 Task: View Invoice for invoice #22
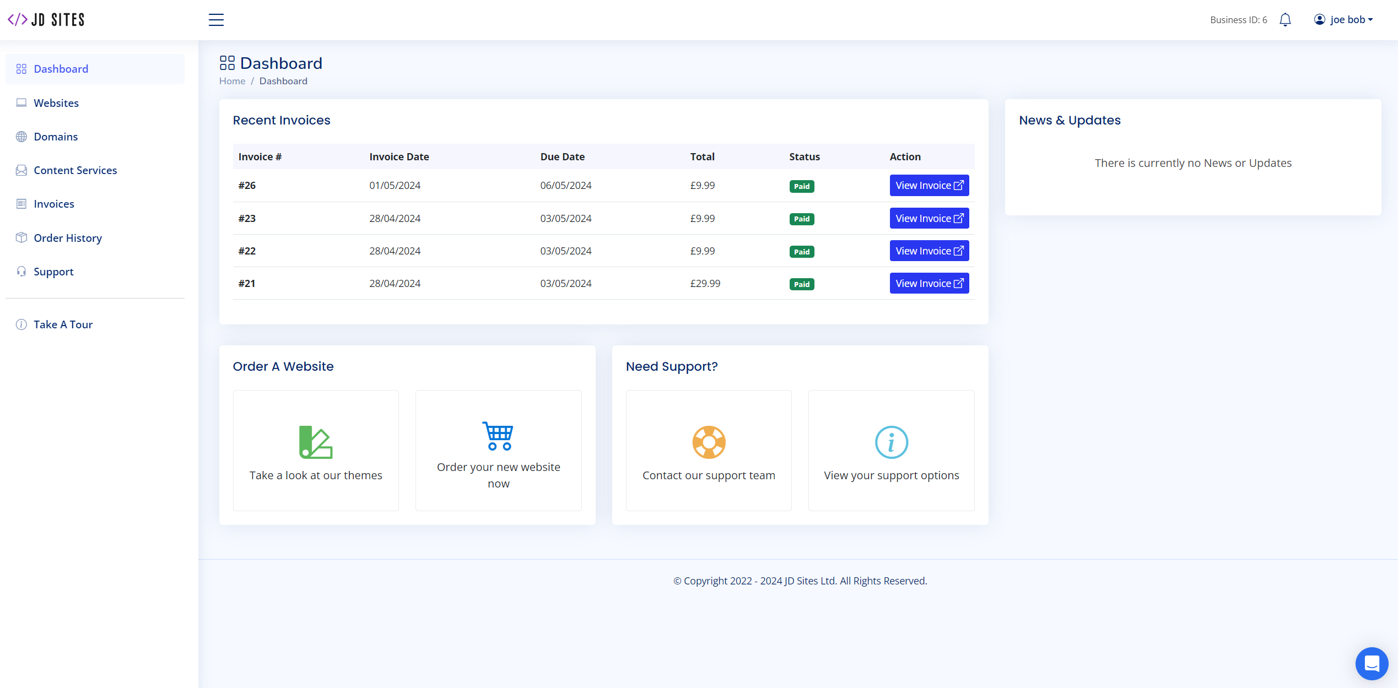(929, 251)
